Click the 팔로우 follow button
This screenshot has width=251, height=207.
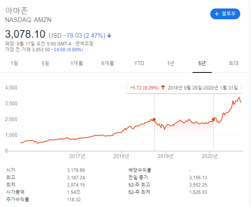225,14
